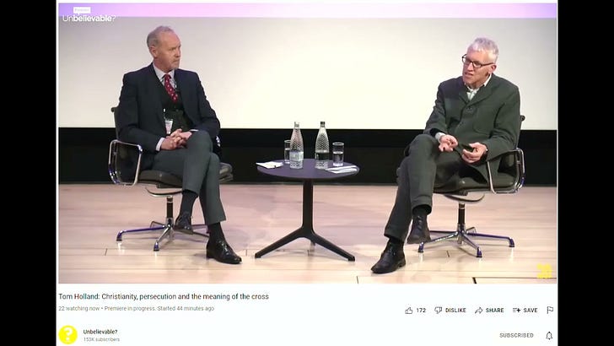The width and height of the screenshot is (614, 346).
Task: Click the 153K subscribers text
Action: click(x=101, y=340)
